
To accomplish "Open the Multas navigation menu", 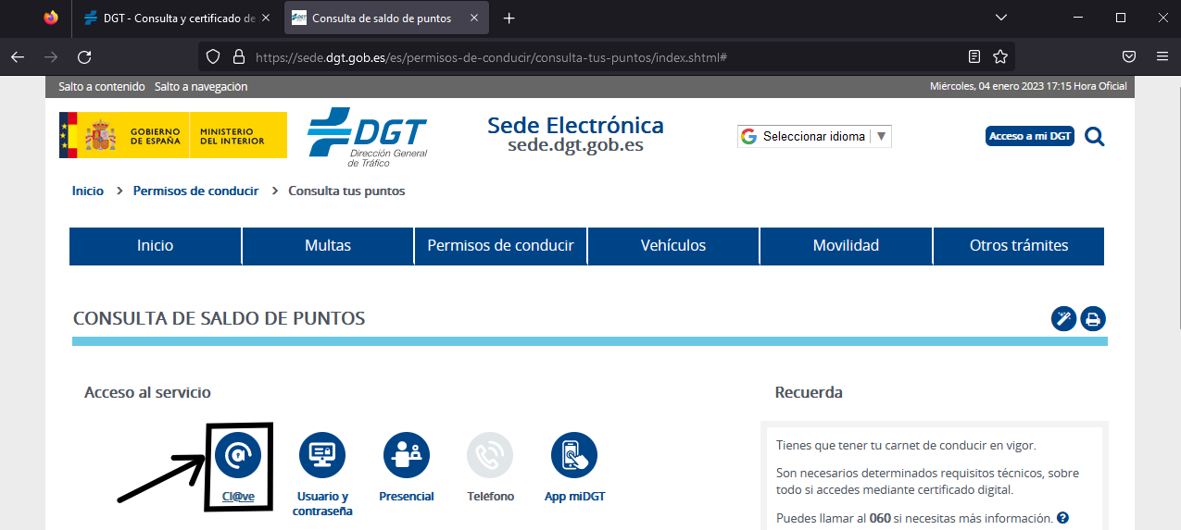I will pyautogui.click(x=328, y=246).
